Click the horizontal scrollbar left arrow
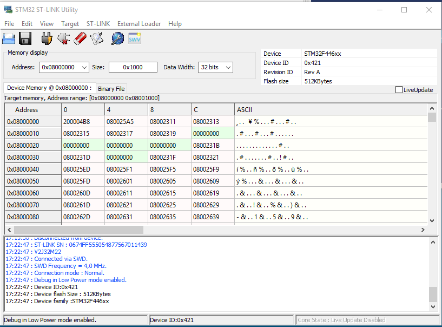 9,230
